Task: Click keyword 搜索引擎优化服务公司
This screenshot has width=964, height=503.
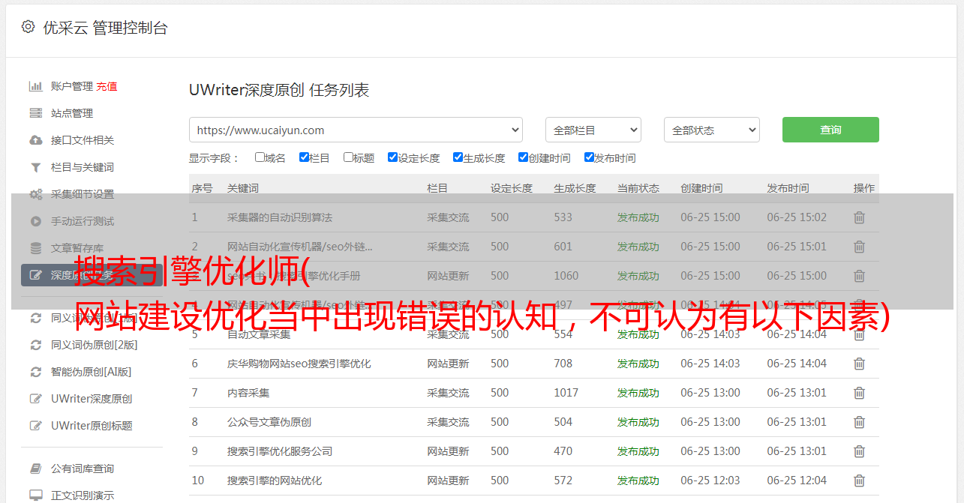Action: [280, 451]
